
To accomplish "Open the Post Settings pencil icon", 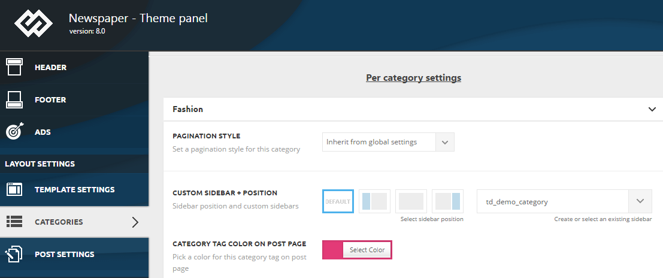I will 14,254.
